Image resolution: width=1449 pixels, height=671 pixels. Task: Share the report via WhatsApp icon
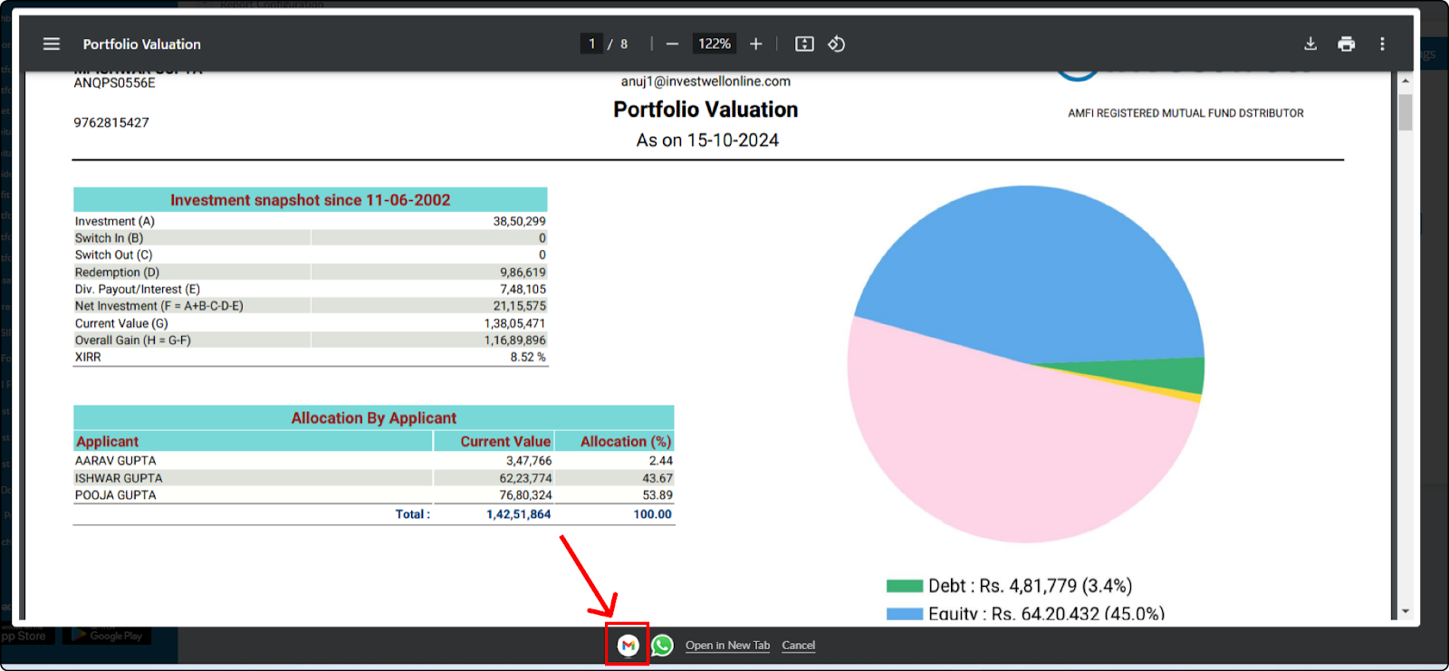[662, 645]
